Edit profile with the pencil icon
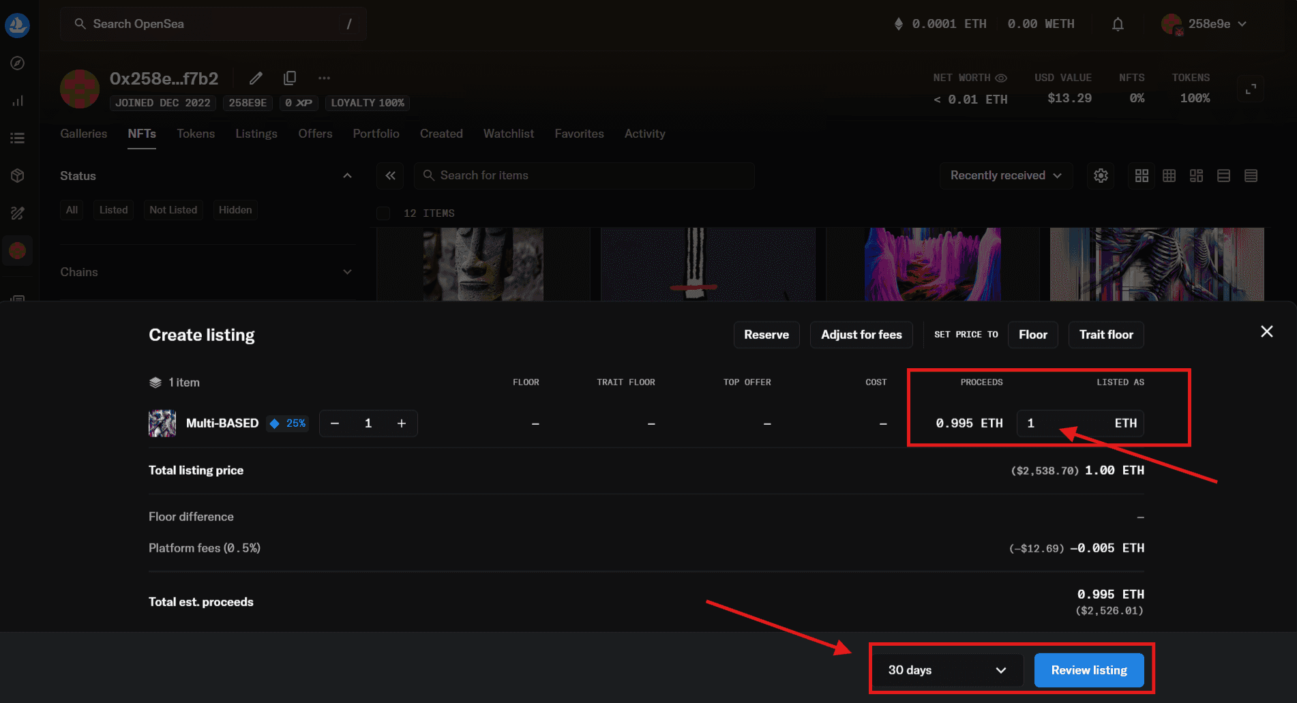The width and height of the screenshot is (1297, 703). [256, 78]
